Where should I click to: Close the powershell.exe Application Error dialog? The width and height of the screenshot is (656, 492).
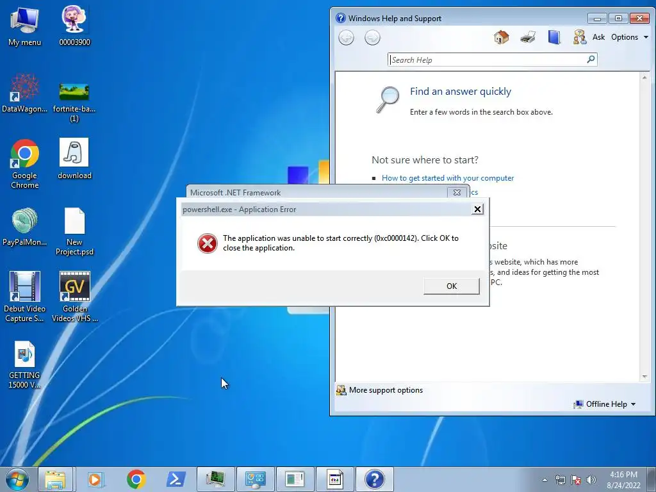(477, 209)
